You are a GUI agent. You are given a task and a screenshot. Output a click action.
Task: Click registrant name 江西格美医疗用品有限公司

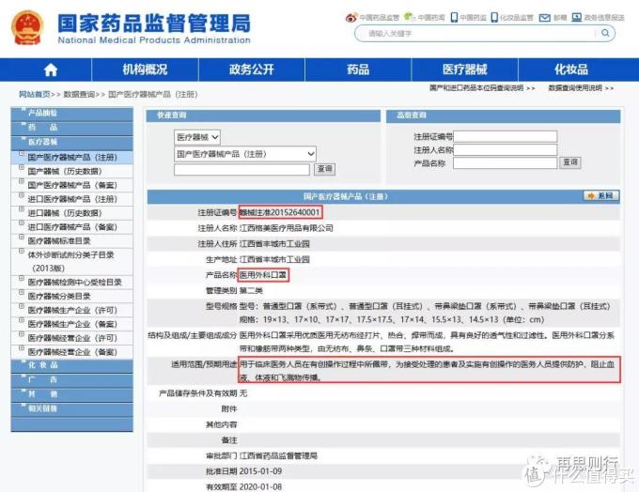(287, 228)
